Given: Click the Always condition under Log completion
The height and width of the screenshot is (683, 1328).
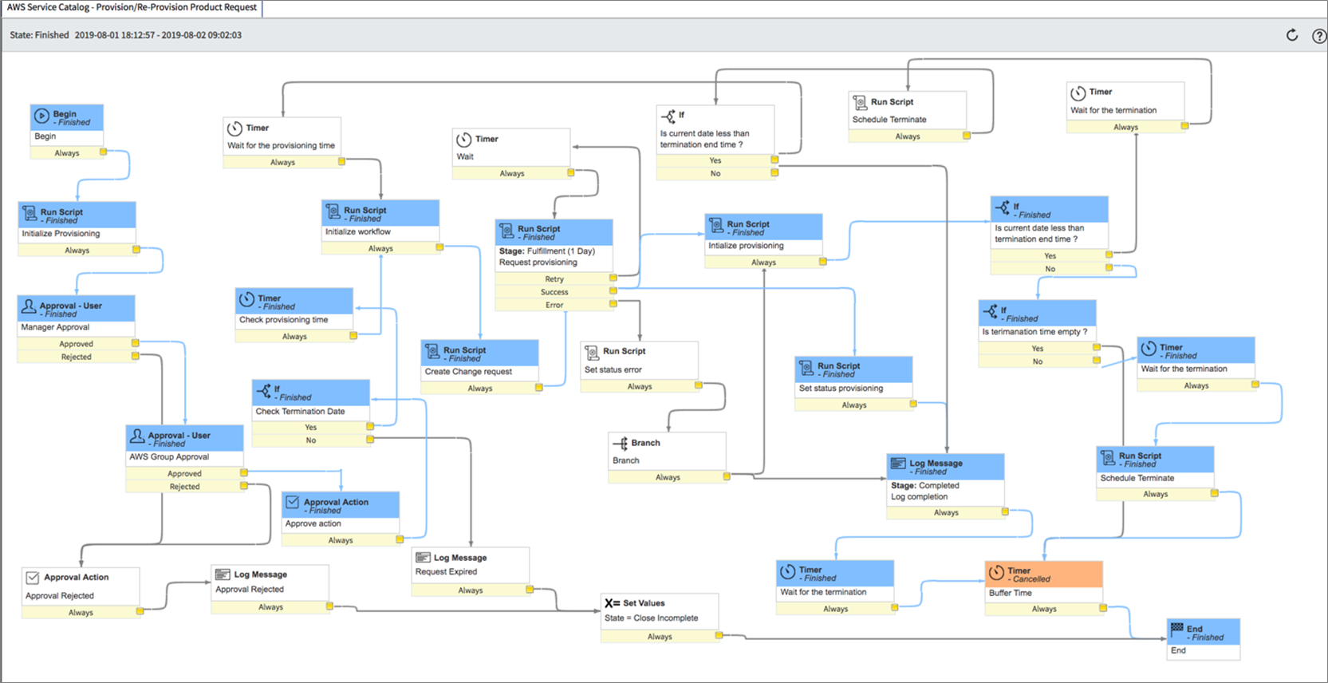Looking at the screenshot, I should [946, 513].
